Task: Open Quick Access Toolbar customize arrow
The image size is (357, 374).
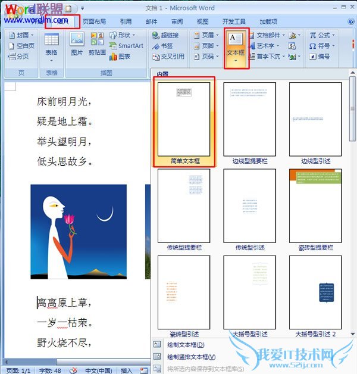Action: tap(83, 8)
